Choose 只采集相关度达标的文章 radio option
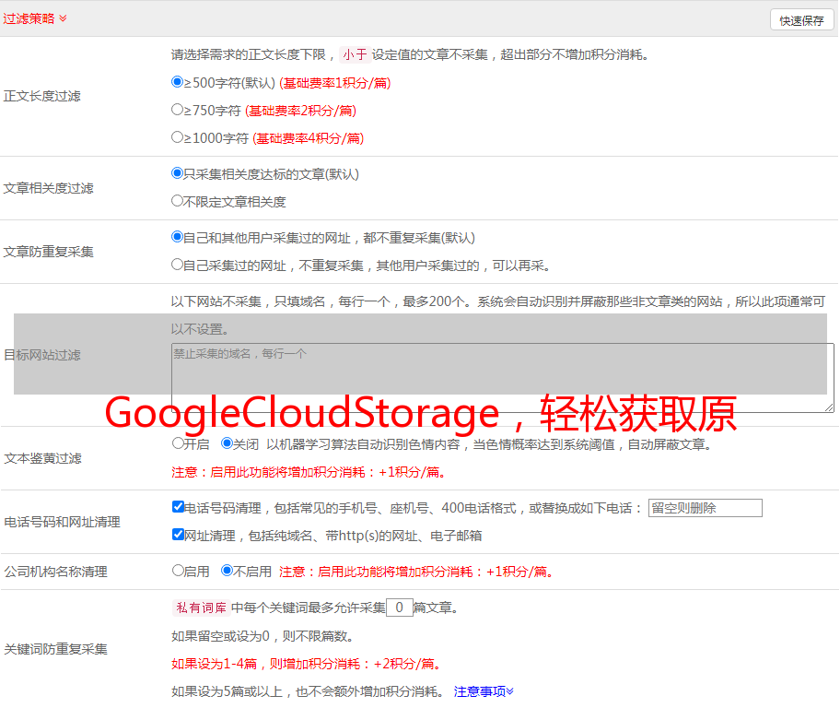 tap(178, 173)
